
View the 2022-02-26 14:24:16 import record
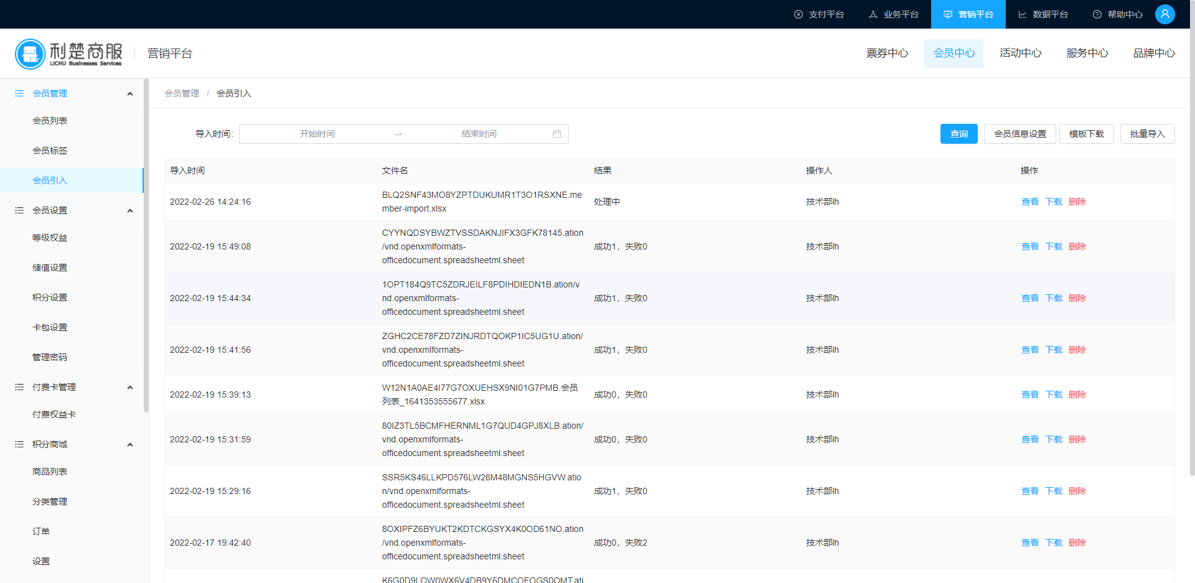click(x=1029, y=202)
